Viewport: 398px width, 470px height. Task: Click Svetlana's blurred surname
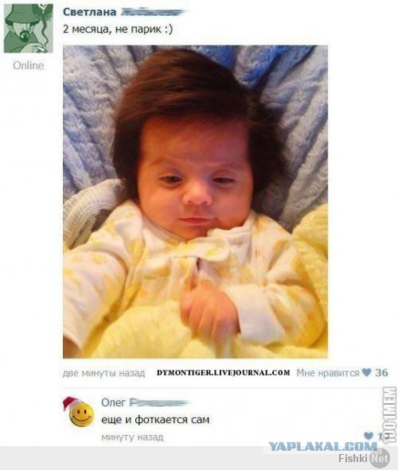pos(153,12)
